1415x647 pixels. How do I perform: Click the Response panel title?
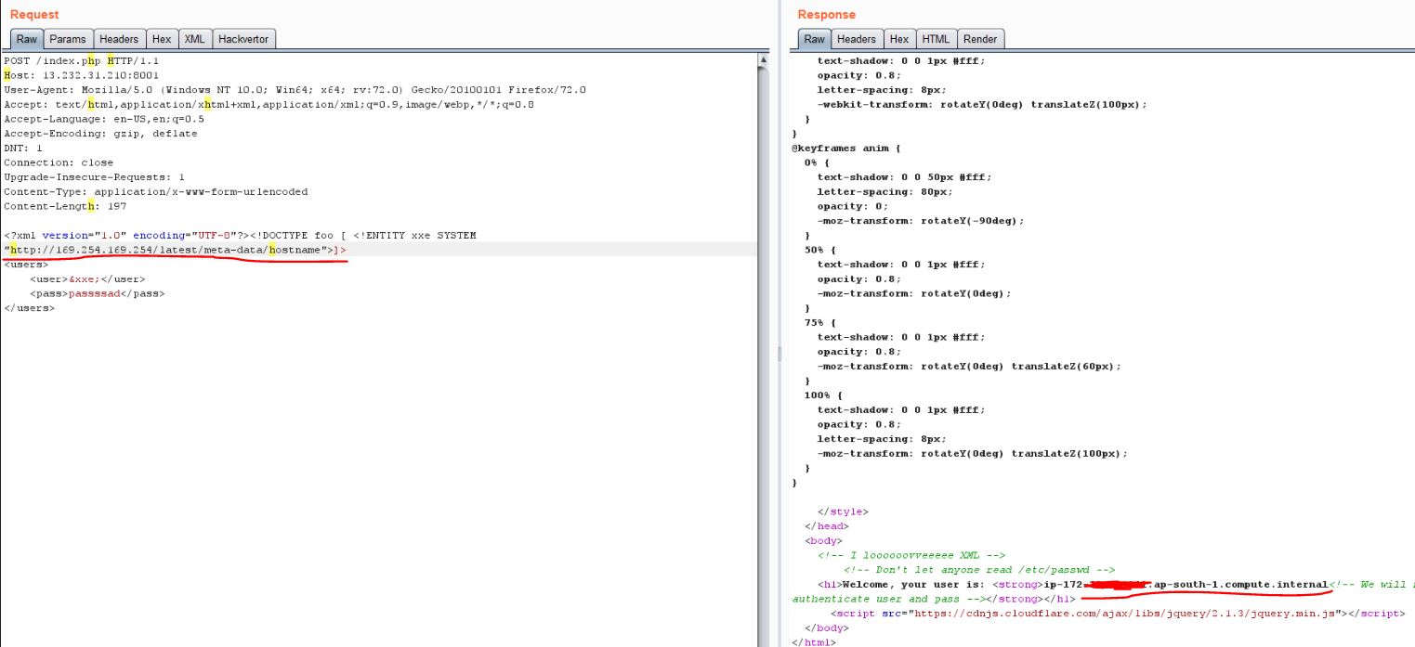(x=827, y=14)
